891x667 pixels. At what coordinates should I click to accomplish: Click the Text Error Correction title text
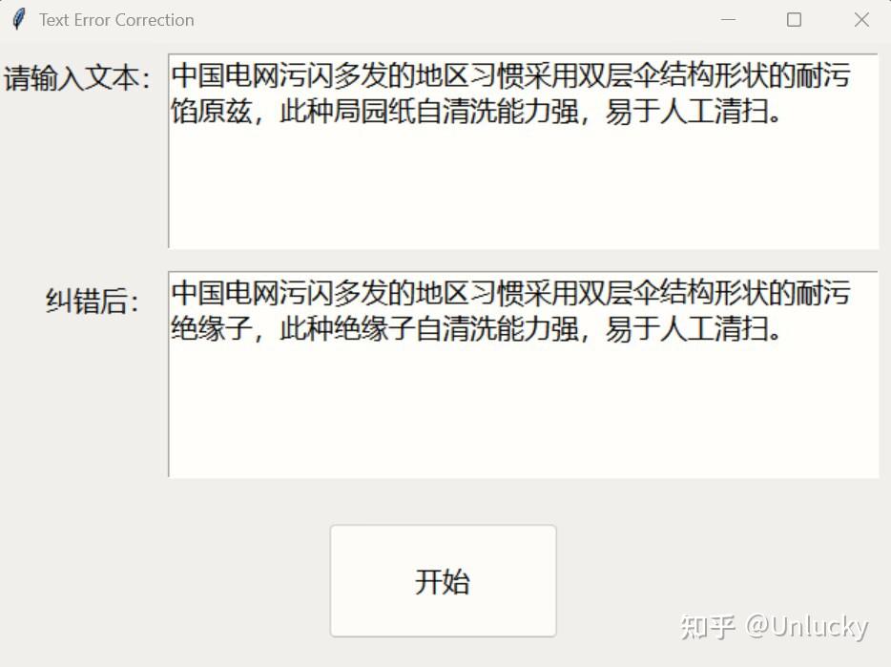116,20
